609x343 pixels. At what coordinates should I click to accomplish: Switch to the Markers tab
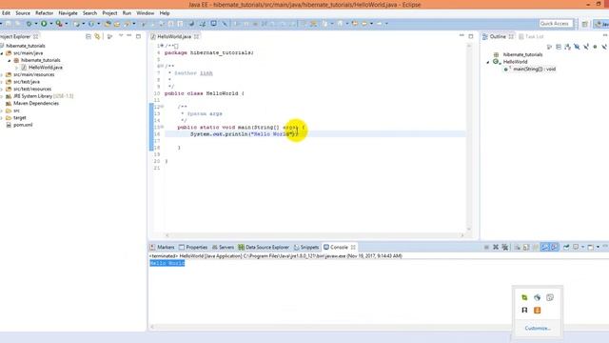(162, 248)
